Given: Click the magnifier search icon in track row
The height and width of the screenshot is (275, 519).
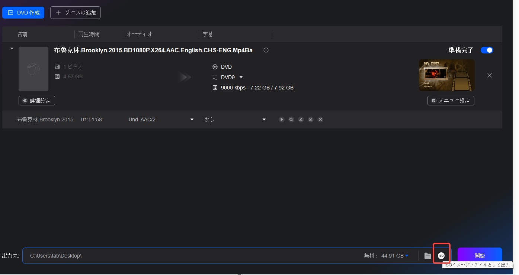Looking at the screenshot, I should point(291,120).
